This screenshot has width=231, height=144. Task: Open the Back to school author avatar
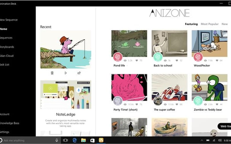158,57
